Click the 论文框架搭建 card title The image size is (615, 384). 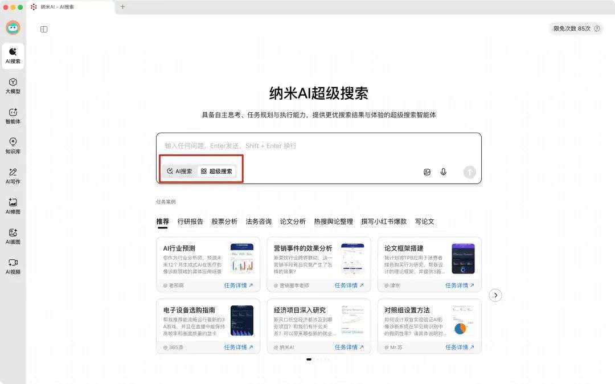(x=404, y=248)
